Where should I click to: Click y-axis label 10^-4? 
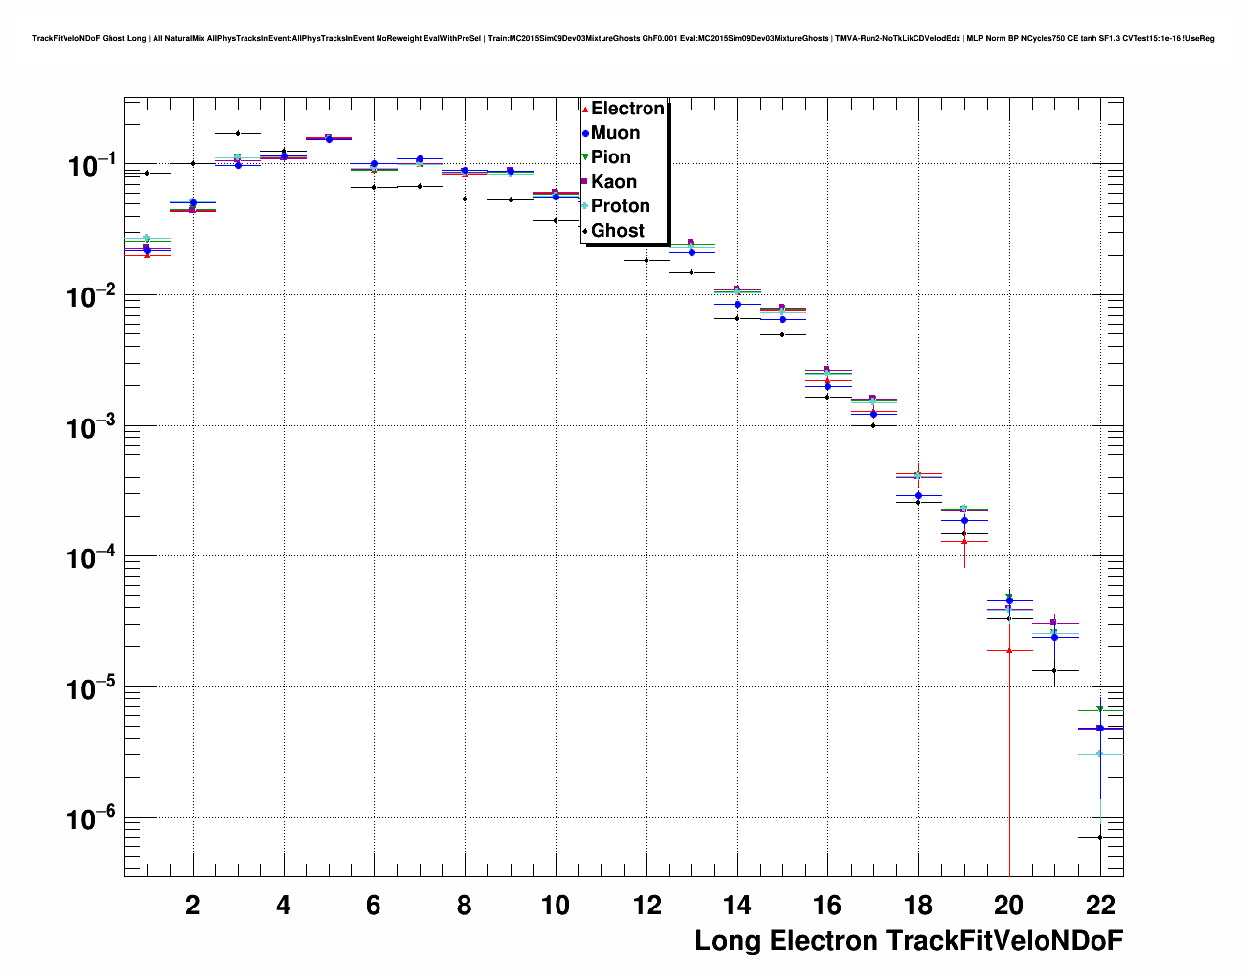click(x=92, y=556)
